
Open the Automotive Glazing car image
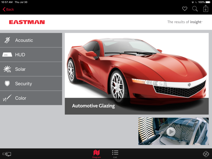tap(136, 67)
